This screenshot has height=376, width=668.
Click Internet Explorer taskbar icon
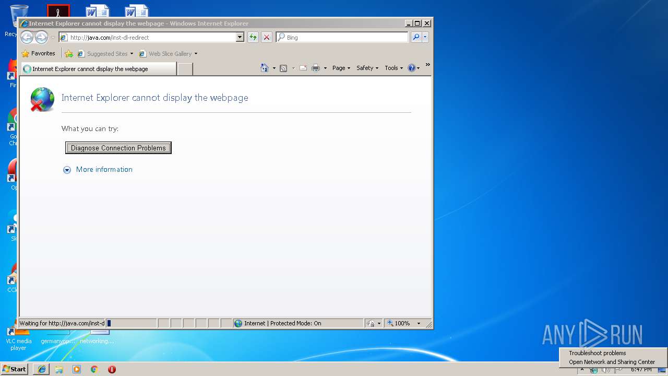point(42,369)
